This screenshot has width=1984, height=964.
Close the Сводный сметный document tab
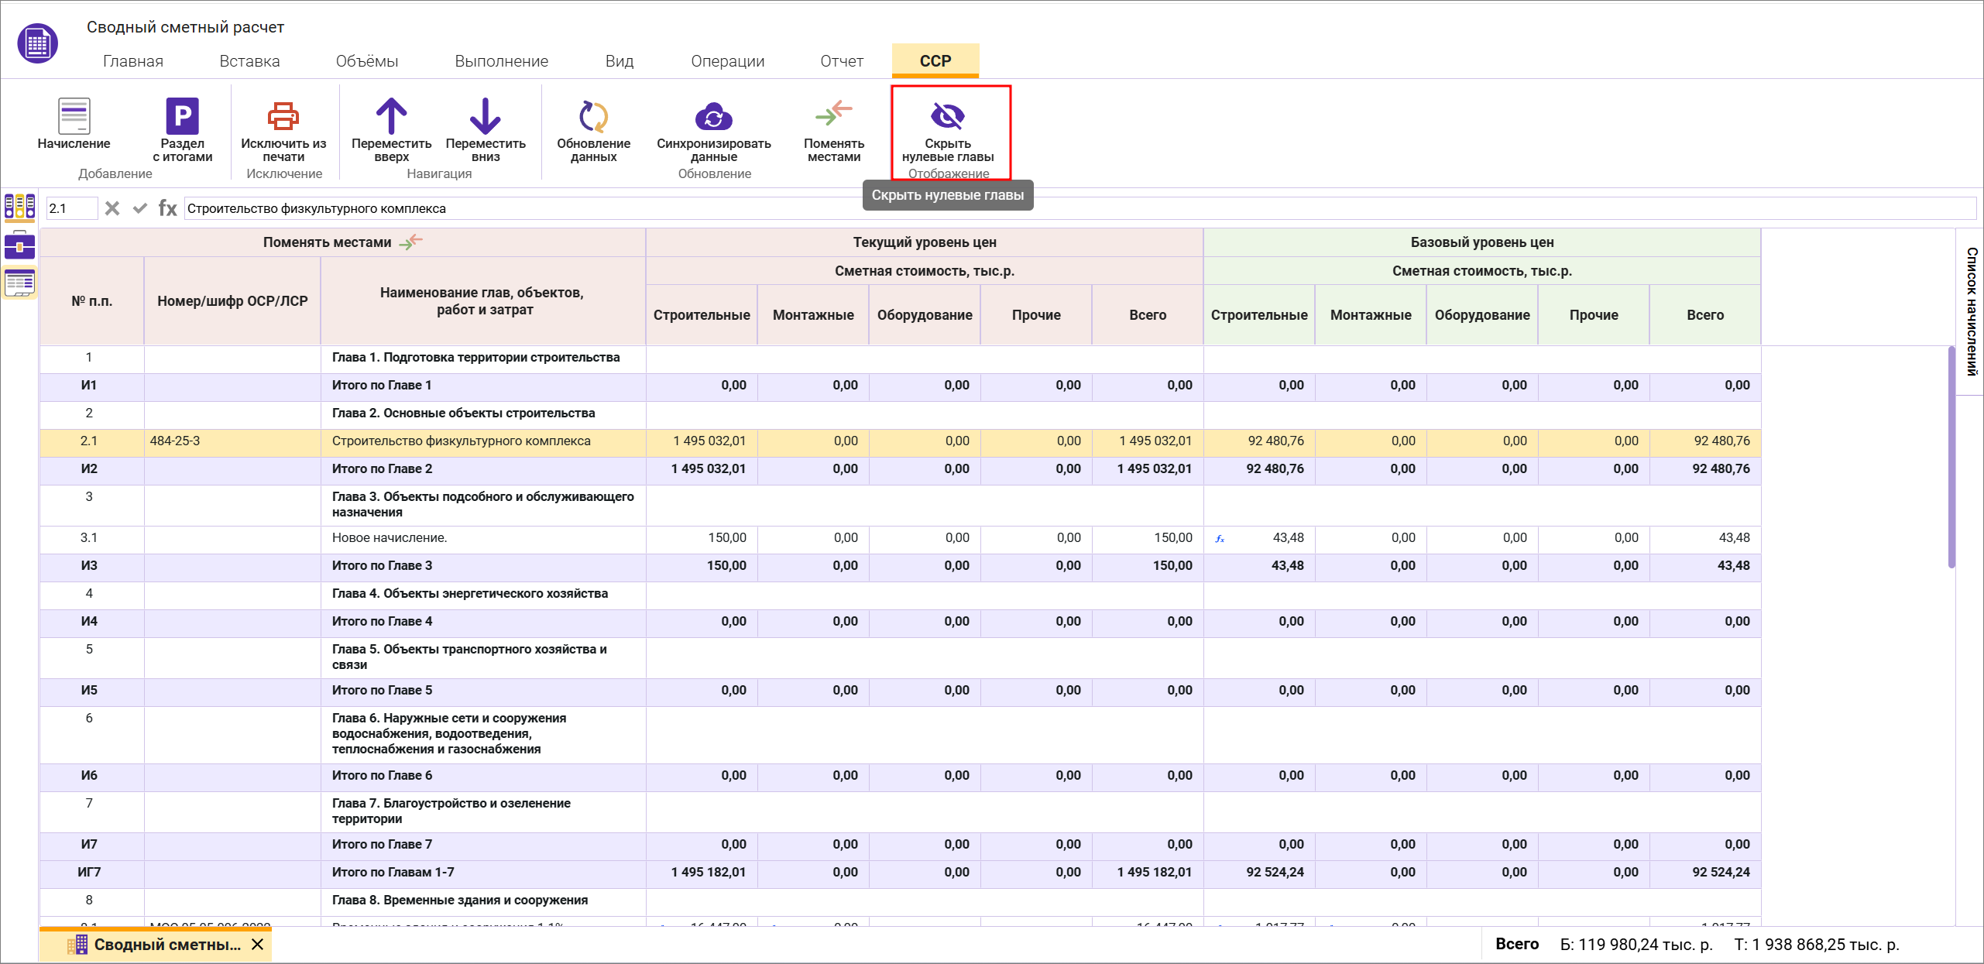coord(258,945)
